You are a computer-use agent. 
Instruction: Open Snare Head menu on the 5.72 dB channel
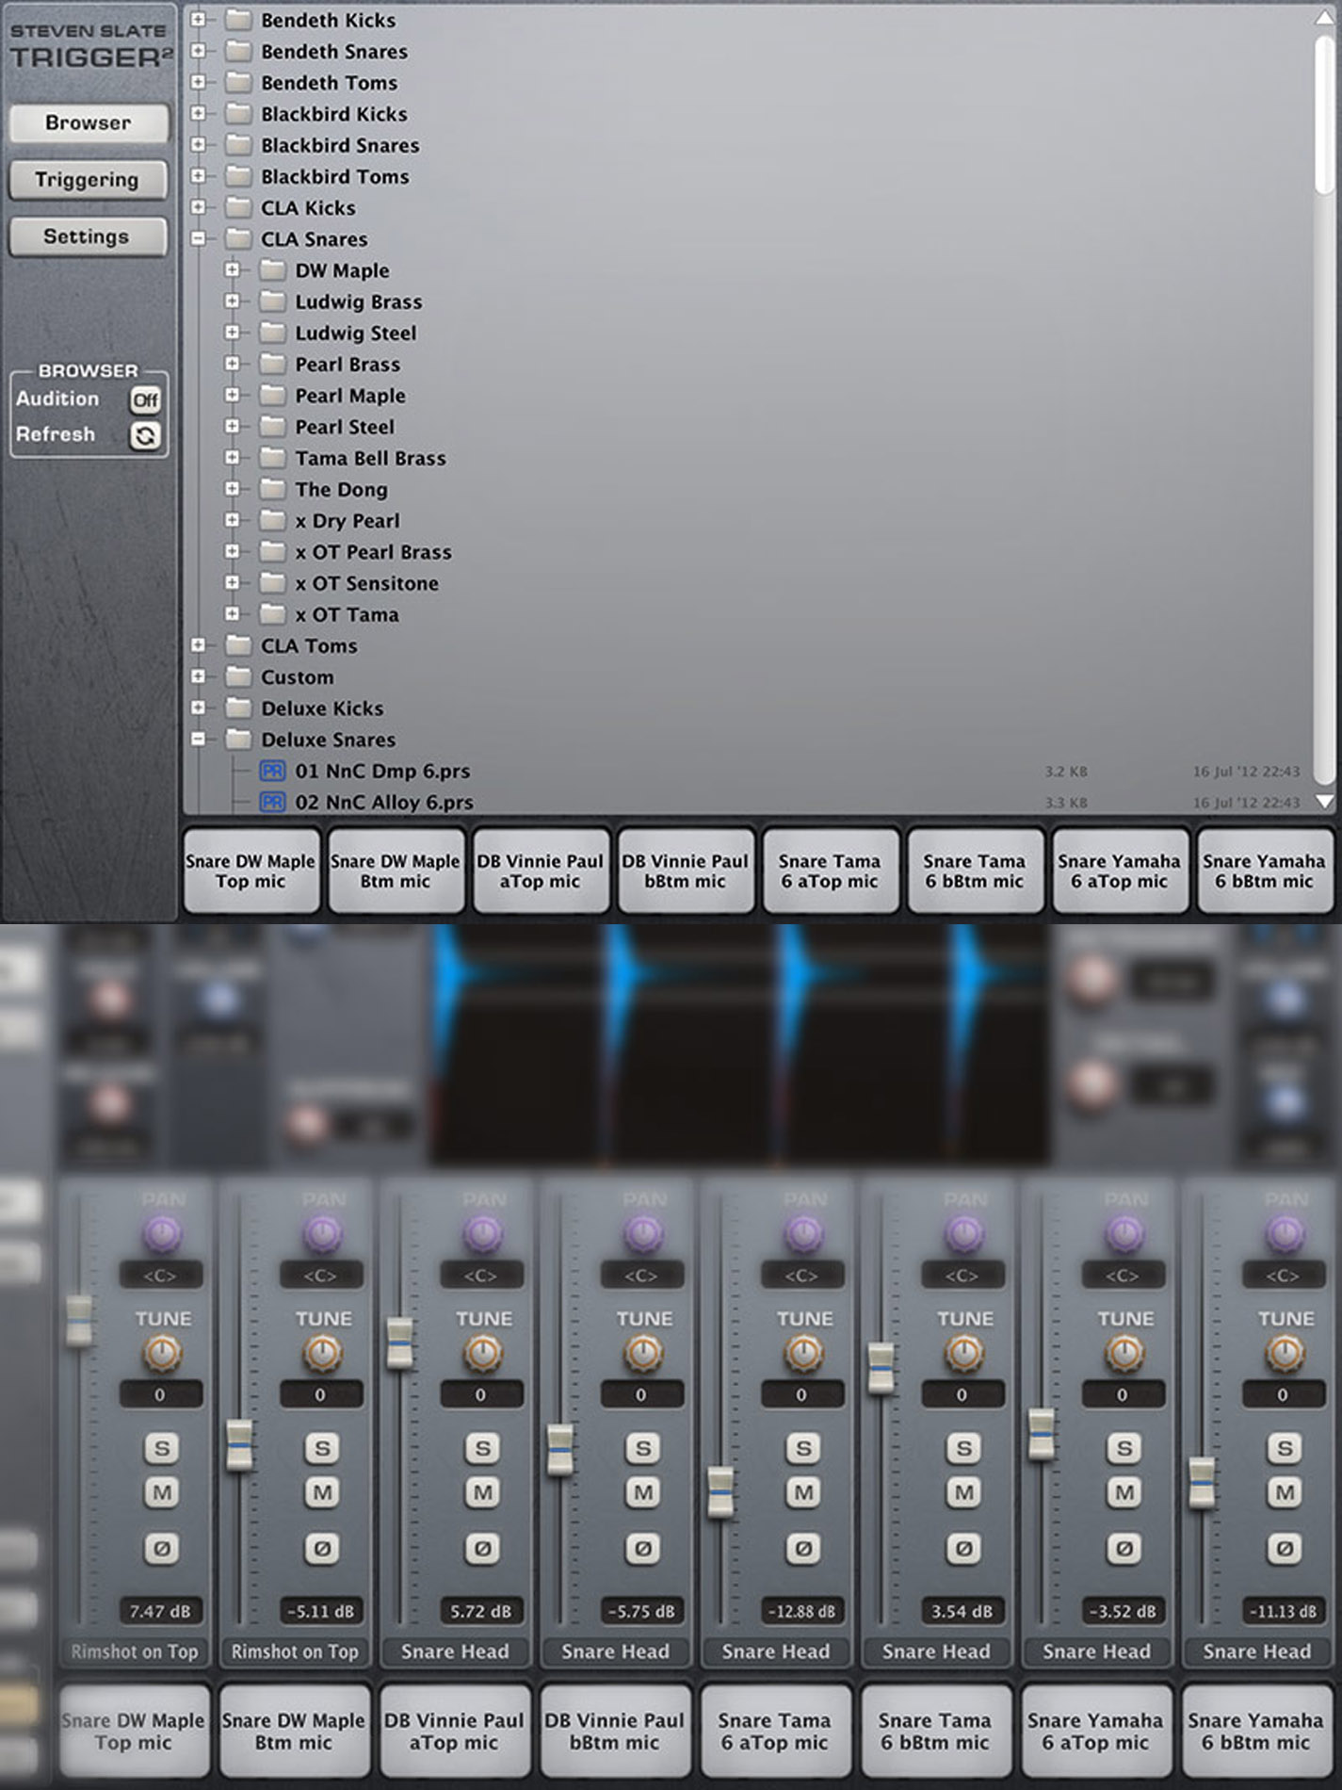point(455,1652)
